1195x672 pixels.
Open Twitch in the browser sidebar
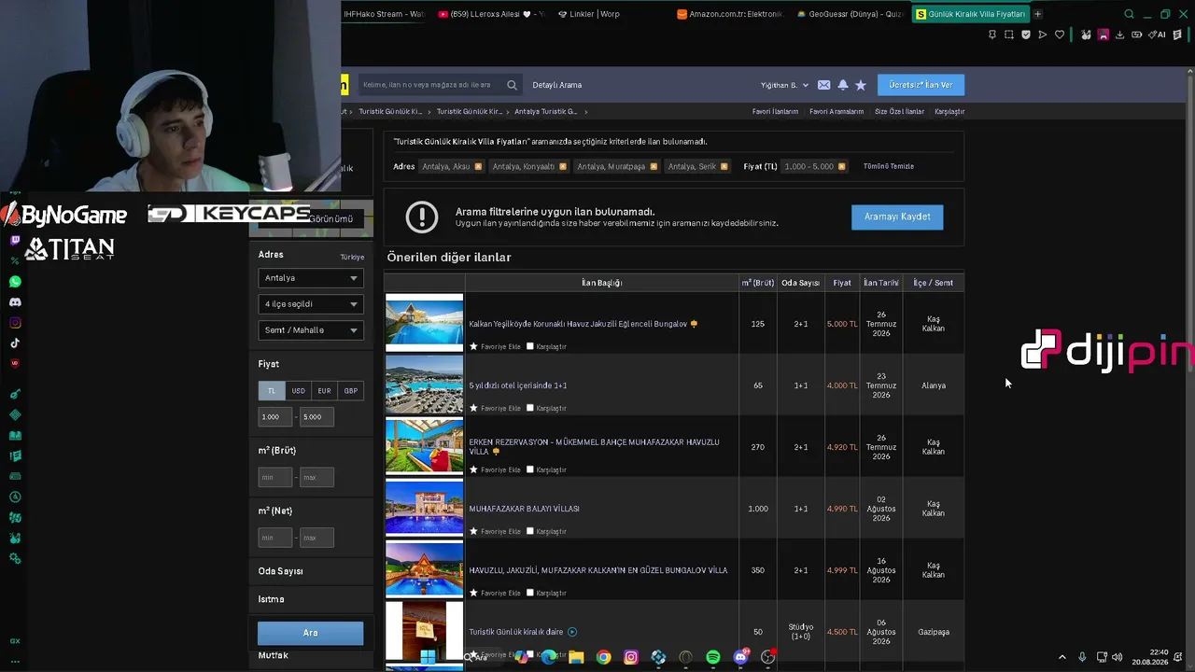[x=15, y=240]
